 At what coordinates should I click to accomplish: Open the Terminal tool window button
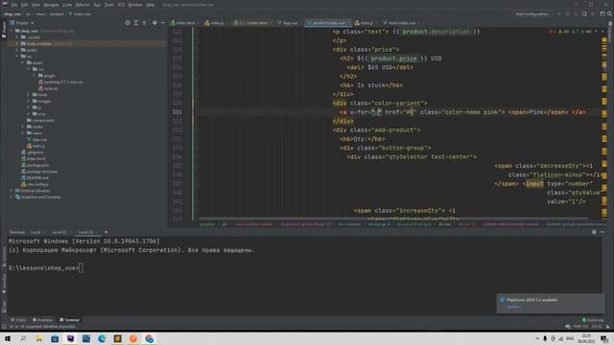[69, 320]
